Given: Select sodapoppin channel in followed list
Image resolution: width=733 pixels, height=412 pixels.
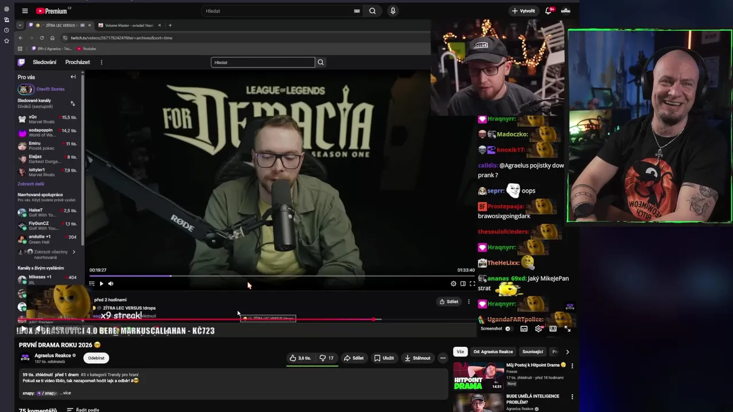Looking at the screenshot, I should click(x=48, y=132).
